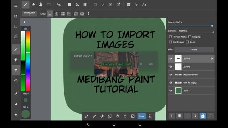This screenshot has height=128, width=228.
Task: Select the Move layer tool
Action: click(59, 5)
